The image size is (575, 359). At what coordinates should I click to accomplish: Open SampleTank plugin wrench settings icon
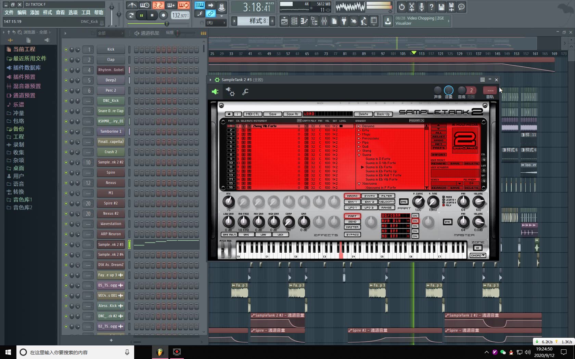click(245, 92)
